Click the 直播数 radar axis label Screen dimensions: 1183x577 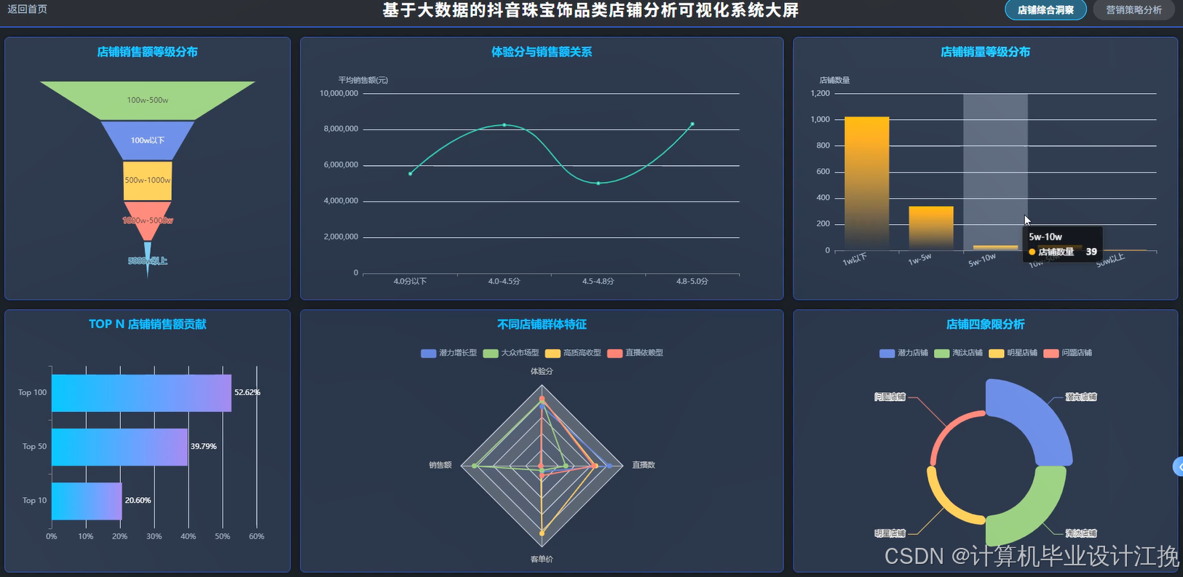pos(644,465)
